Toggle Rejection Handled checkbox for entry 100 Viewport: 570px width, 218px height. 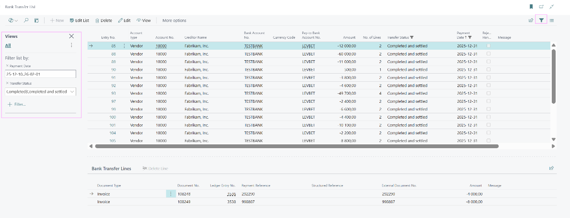[x=489, y=117]
